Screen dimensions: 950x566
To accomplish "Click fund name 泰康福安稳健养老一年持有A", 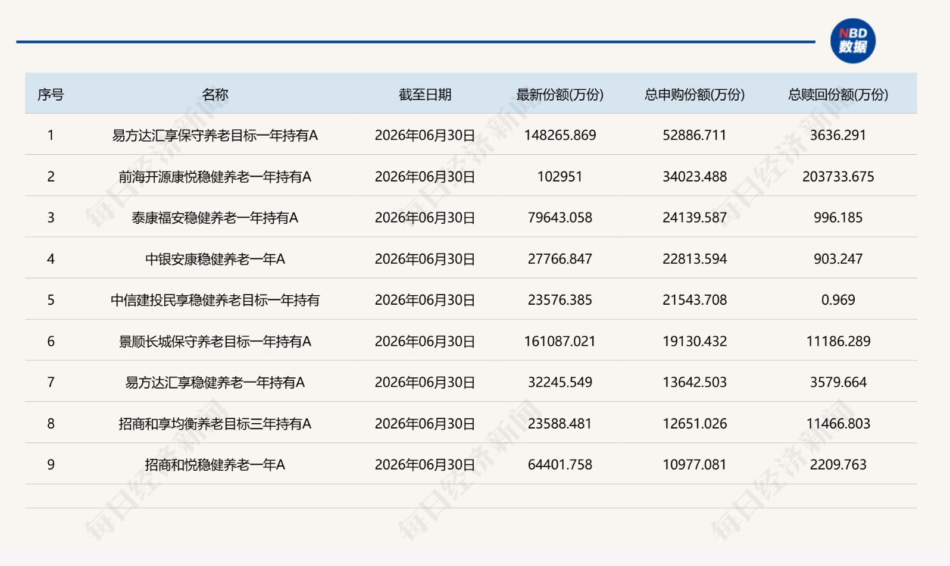I will 215,218.
